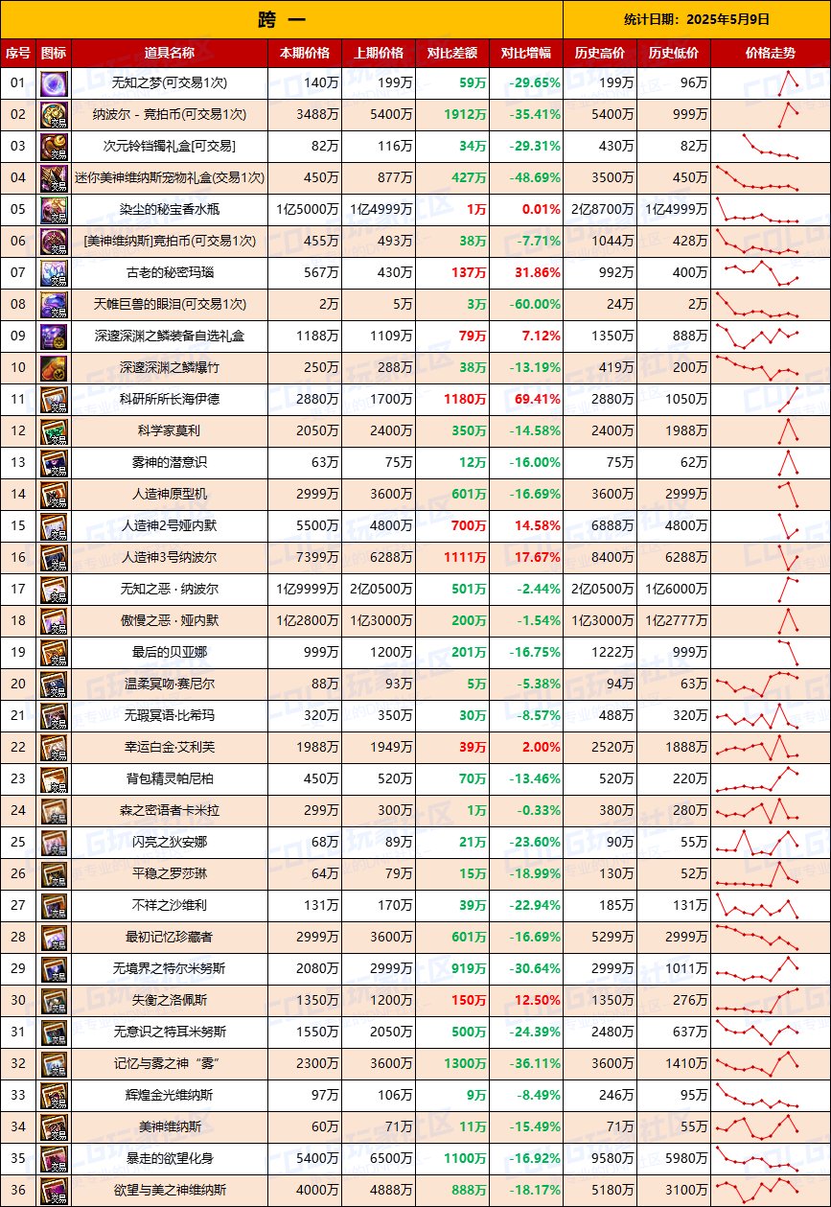Select the 次元铃铛镯礼盒 item icon
Screen dimensions: 831x1207
pos(53,147)
